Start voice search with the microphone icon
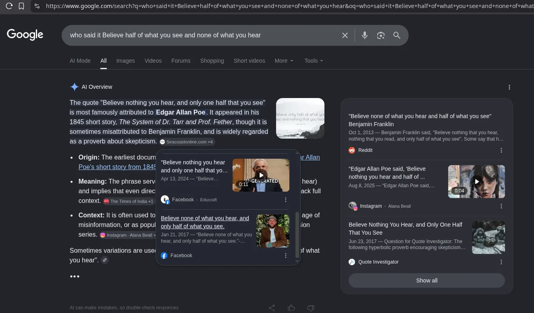The image size is (534, 313). 365,35
